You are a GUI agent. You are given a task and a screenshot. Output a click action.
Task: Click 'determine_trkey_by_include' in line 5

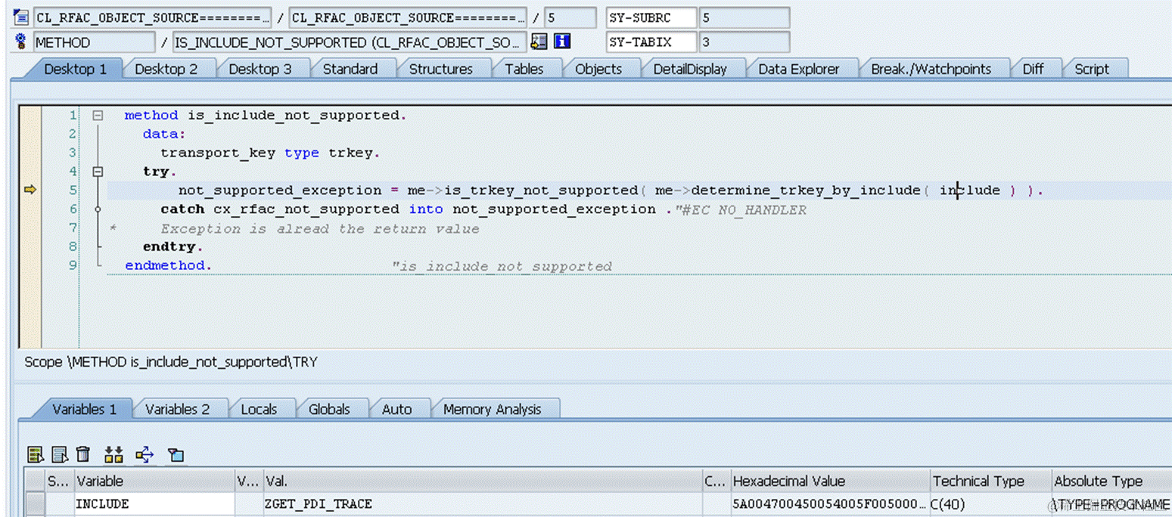click(x=806, y=190)
